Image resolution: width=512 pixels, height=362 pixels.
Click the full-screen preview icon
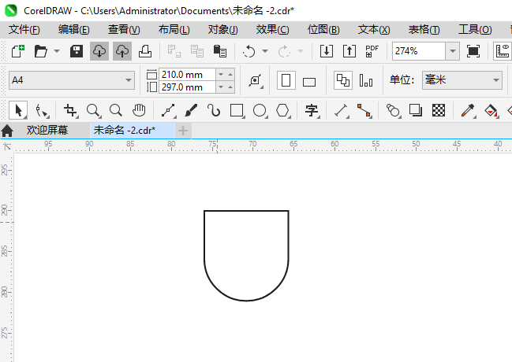pyautogui.click(x=473, y=51)
